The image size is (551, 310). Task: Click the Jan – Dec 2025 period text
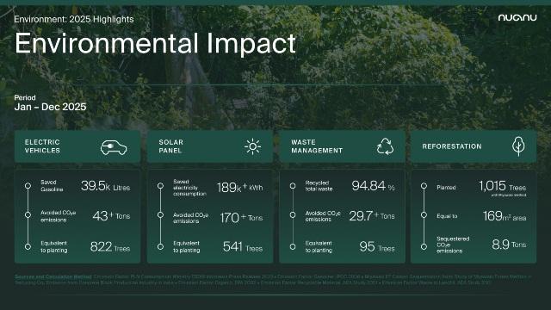click(x=50, y=107)
